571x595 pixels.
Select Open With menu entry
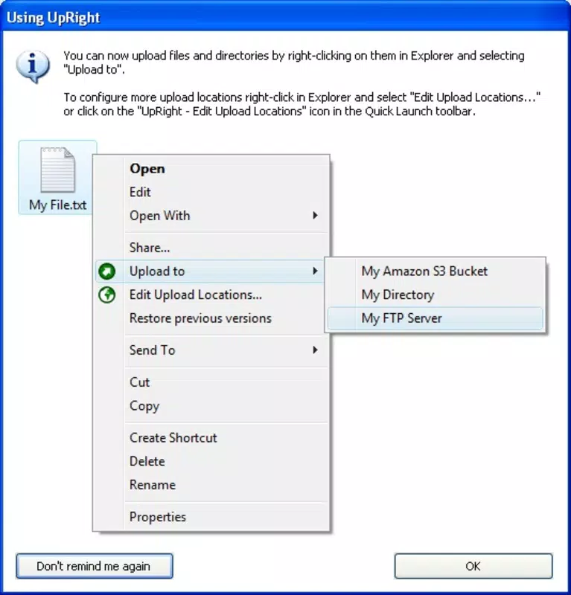(x=211, y=216)
